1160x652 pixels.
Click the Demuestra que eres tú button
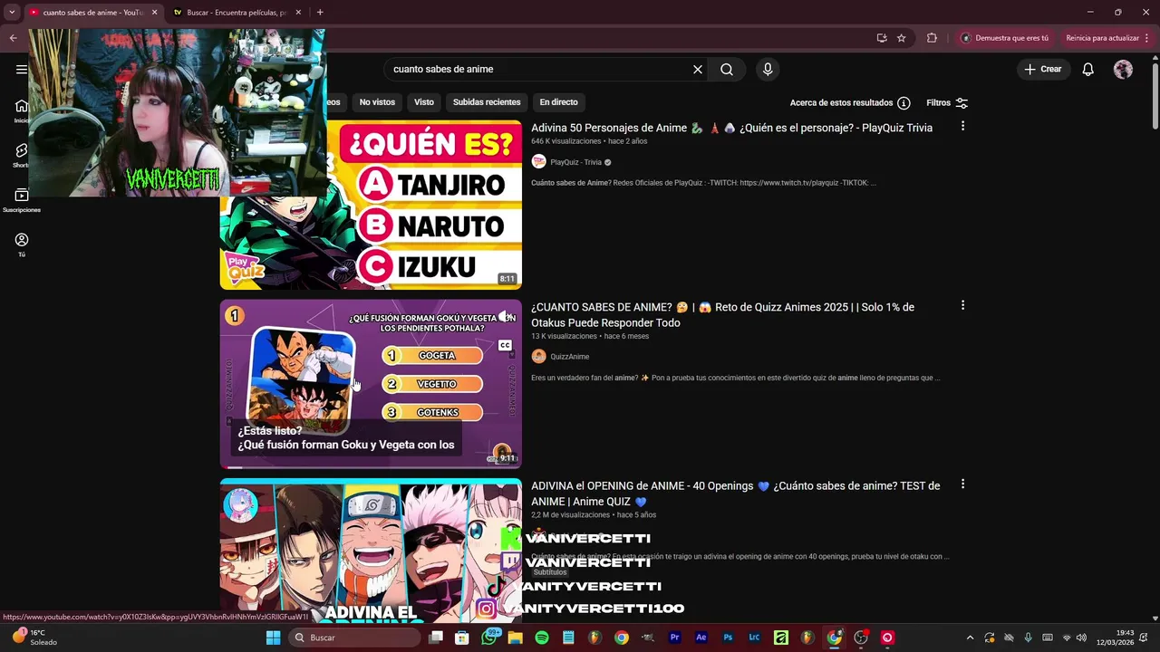coord(1004,38)
